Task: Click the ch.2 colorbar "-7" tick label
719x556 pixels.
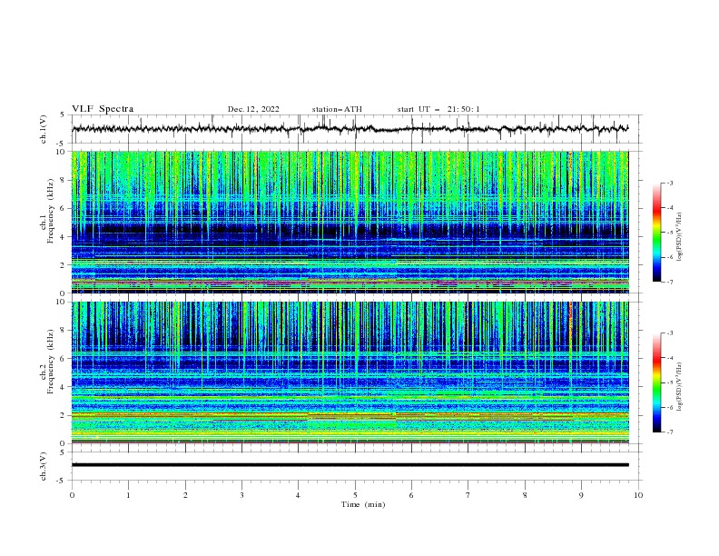Action: tap(669, 432)
